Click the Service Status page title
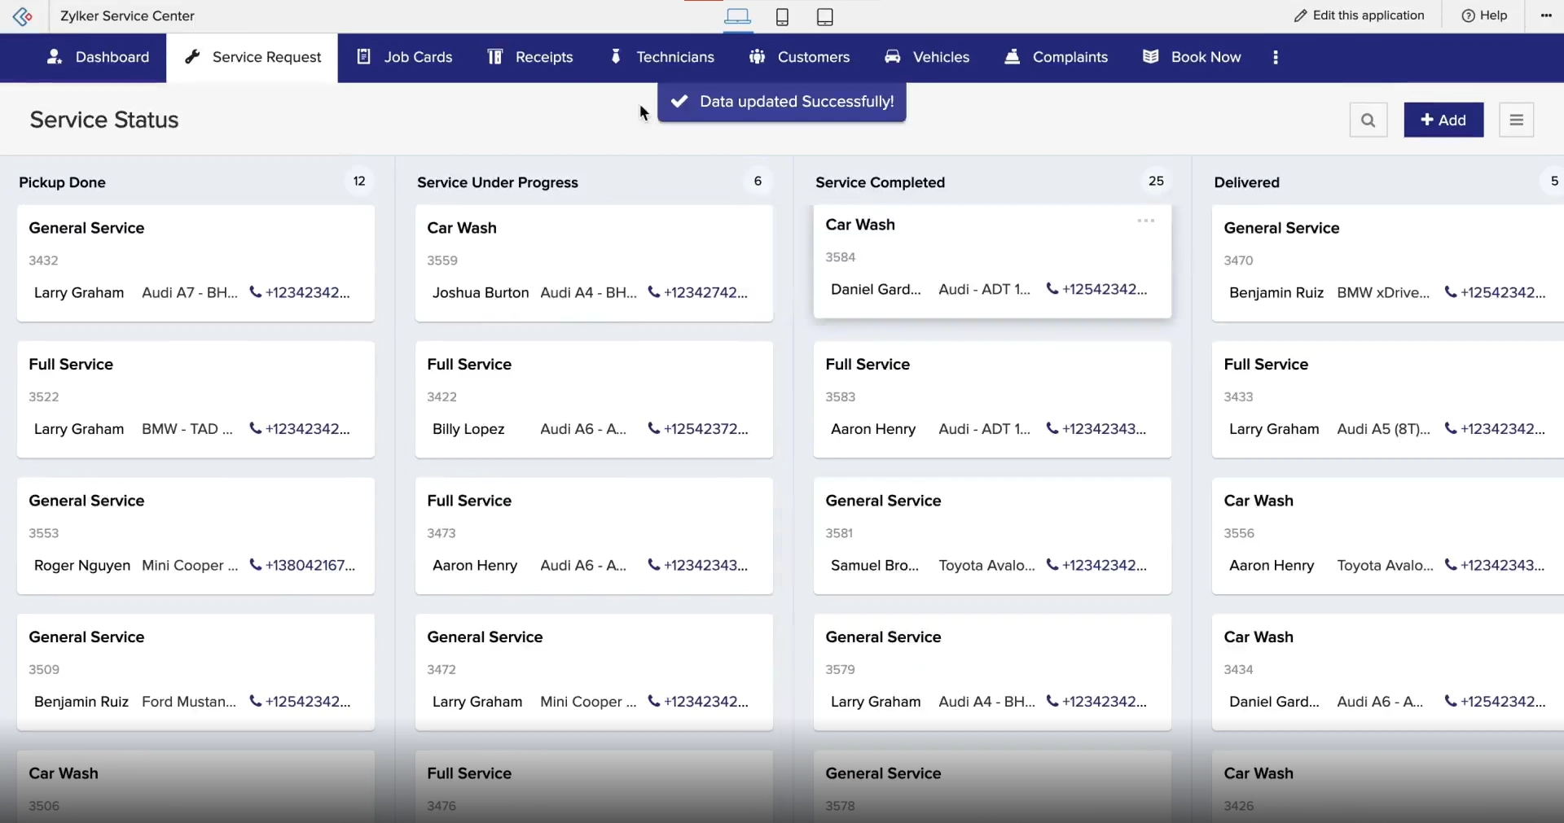Viewport: 1564px width, 823px height. (x=104, y=120)
